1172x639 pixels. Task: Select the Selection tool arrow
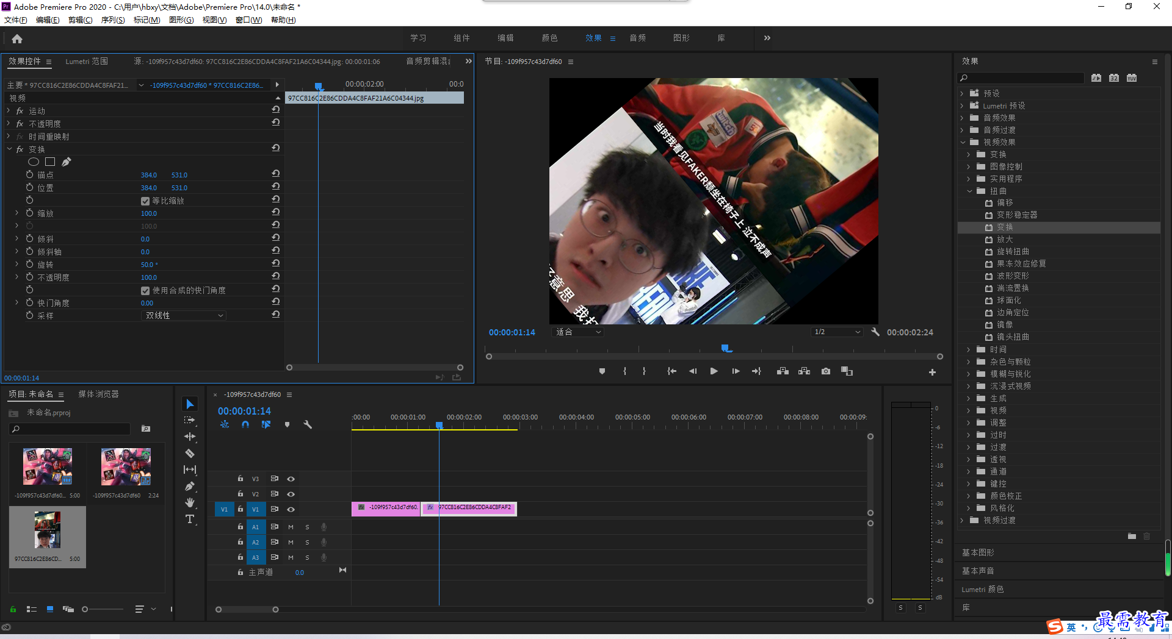190,404
